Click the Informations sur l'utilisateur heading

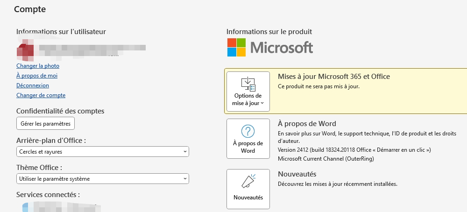(x=61, y=32)
